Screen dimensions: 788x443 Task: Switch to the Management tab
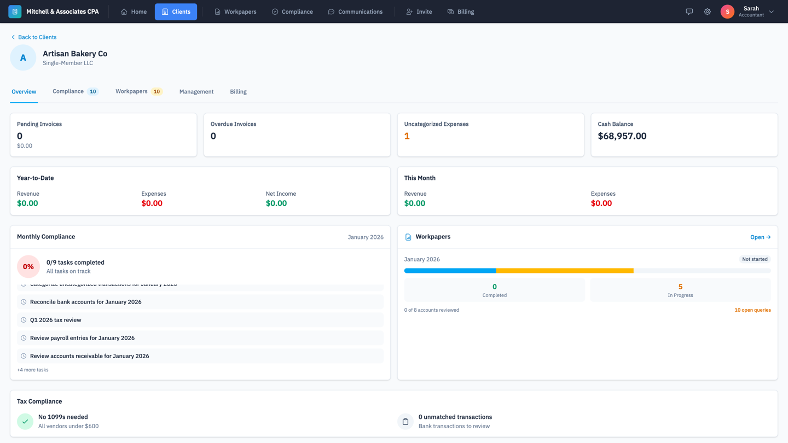(x=196, y=91)
